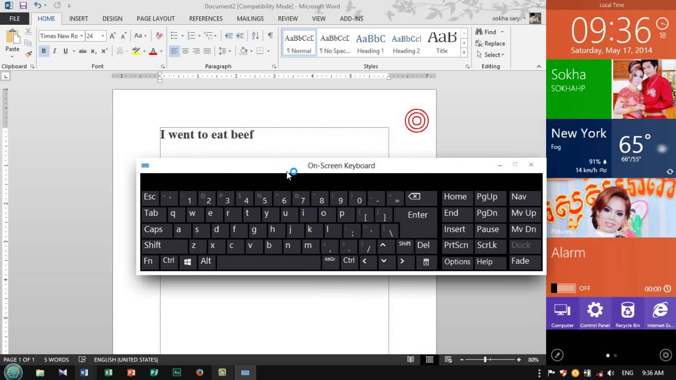
Task: Toggle Show/Hide paragraph marks
Action: (270, 36)
